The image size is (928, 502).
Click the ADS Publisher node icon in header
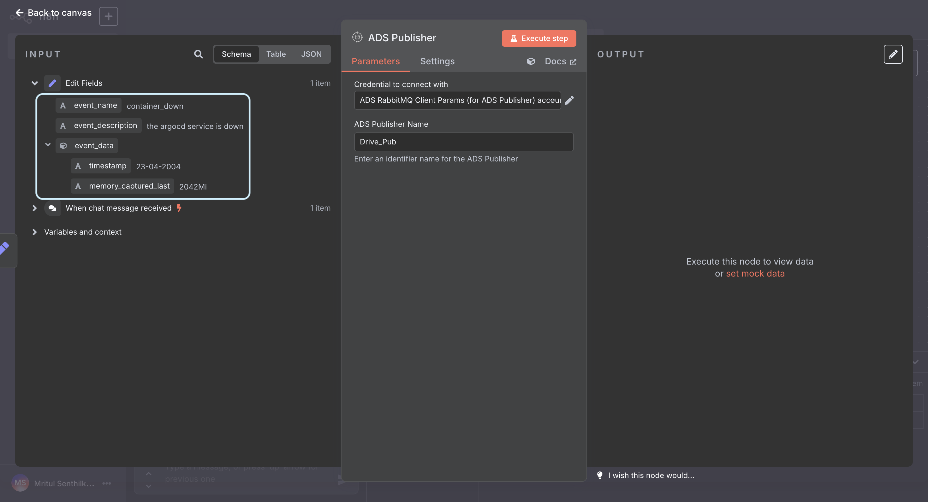pyautogui.click(x=357, y=37)
